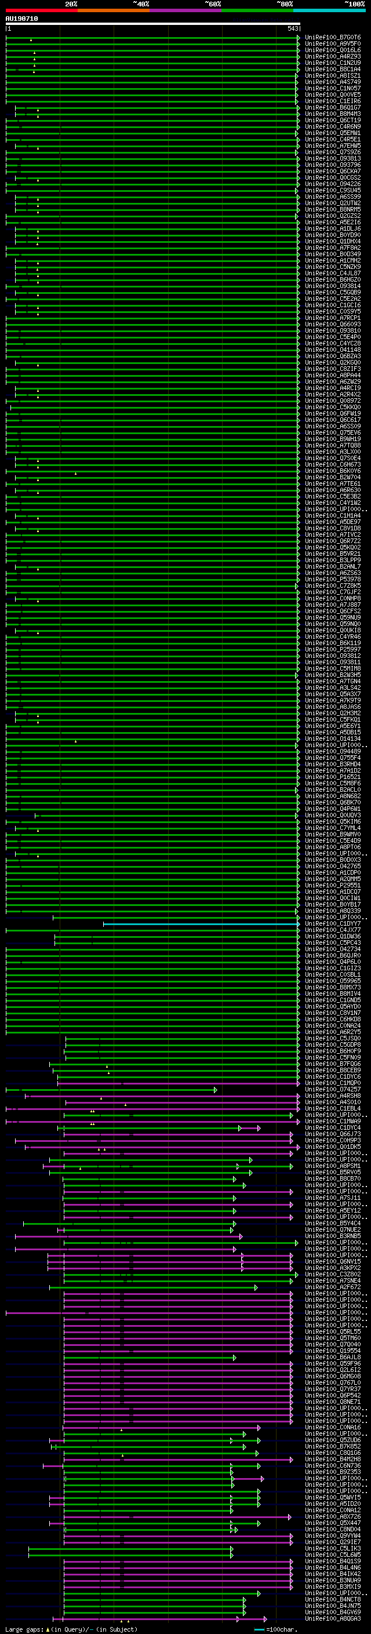
Task: Select label UniRef100_O59965
Action: pos(333,981)
